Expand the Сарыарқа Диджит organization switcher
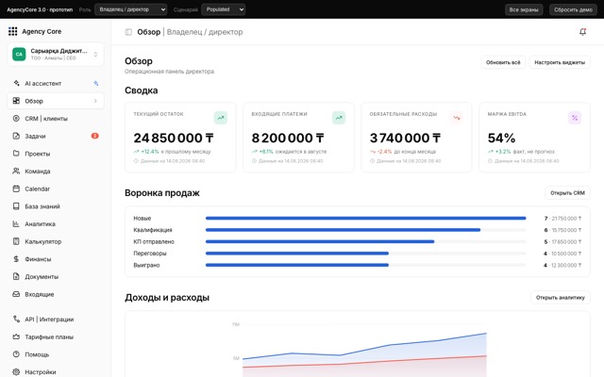Image resolution: width=604 pixels, height=377 pixels. 56,55
